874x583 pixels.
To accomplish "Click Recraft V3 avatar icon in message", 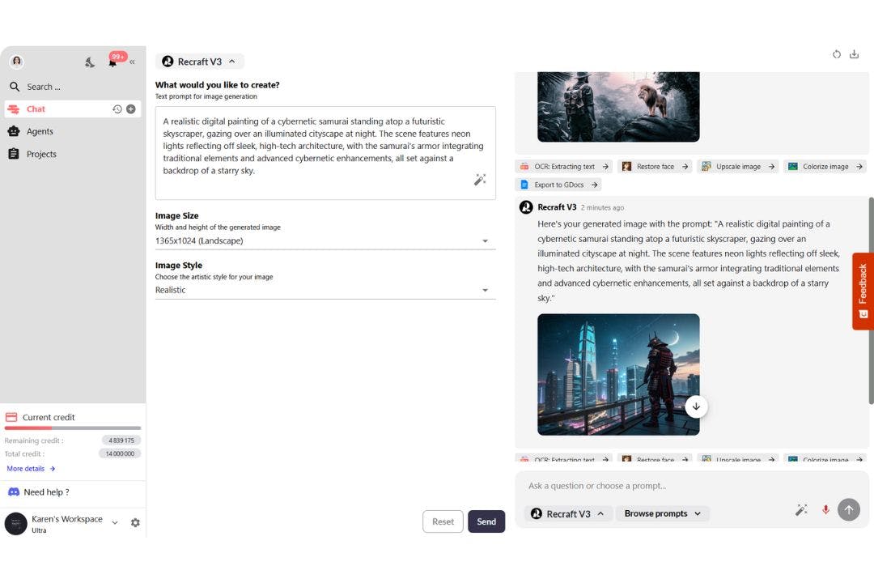I will click(526, 207).
